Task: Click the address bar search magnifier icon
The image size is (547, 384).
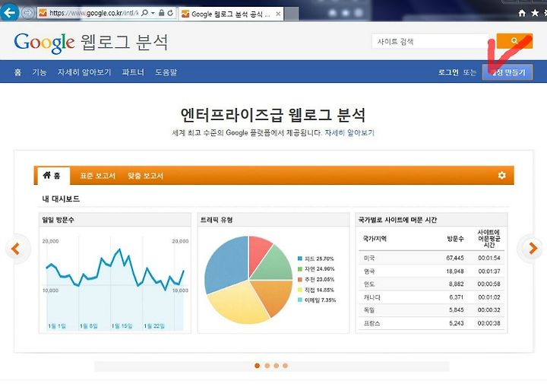Action: (x=144, y=13)
